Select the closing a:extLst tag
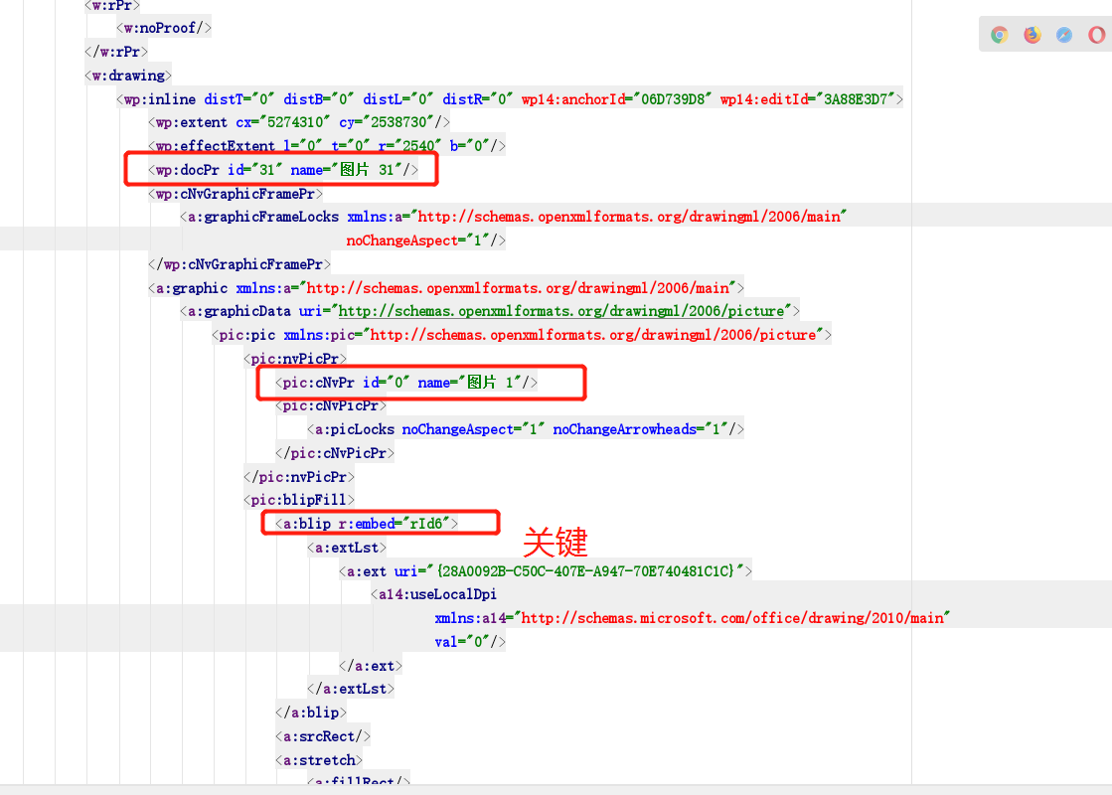1112x795 pixels. coord(351,688)
